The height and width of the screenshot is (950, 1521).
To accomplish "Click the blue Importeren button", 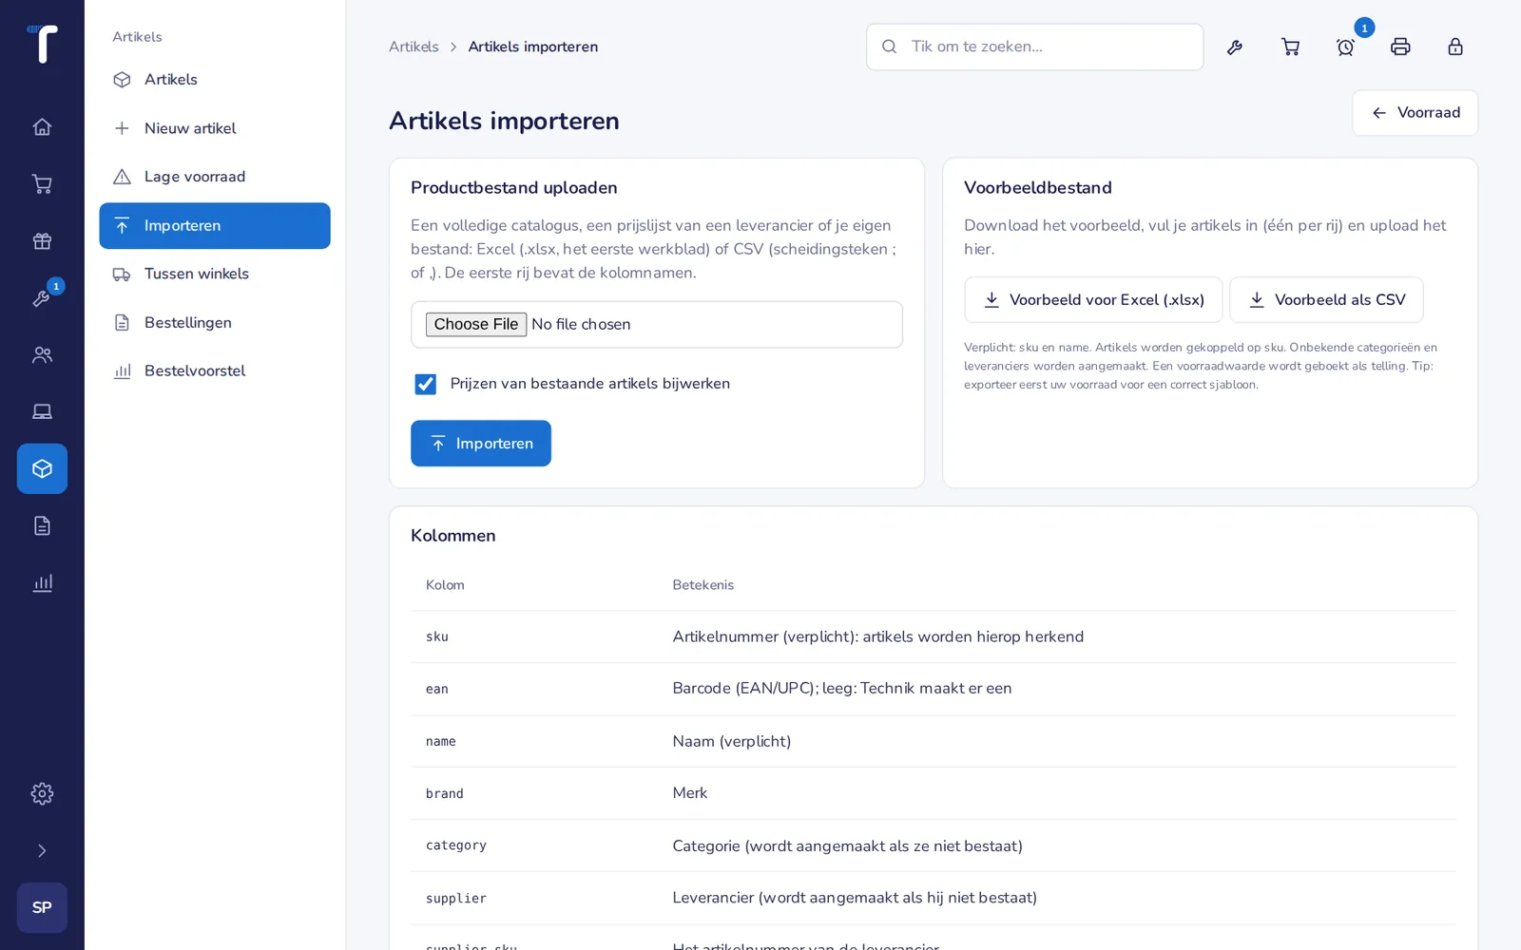I will point(481,444).
